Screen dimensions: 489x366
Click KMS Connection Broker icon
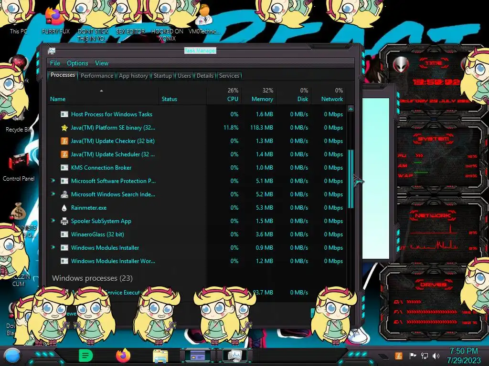click(x=64, y=168)
